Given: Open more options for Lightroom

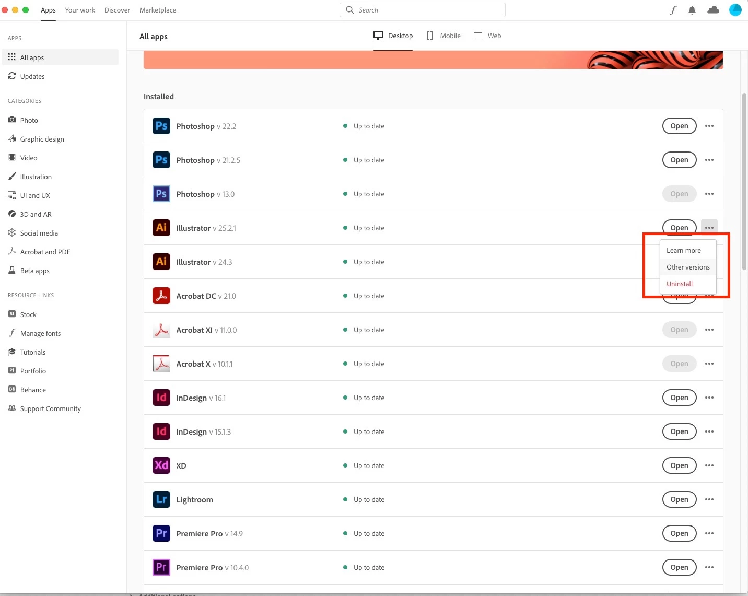Looking at the screenshot, I should (709, 499).
